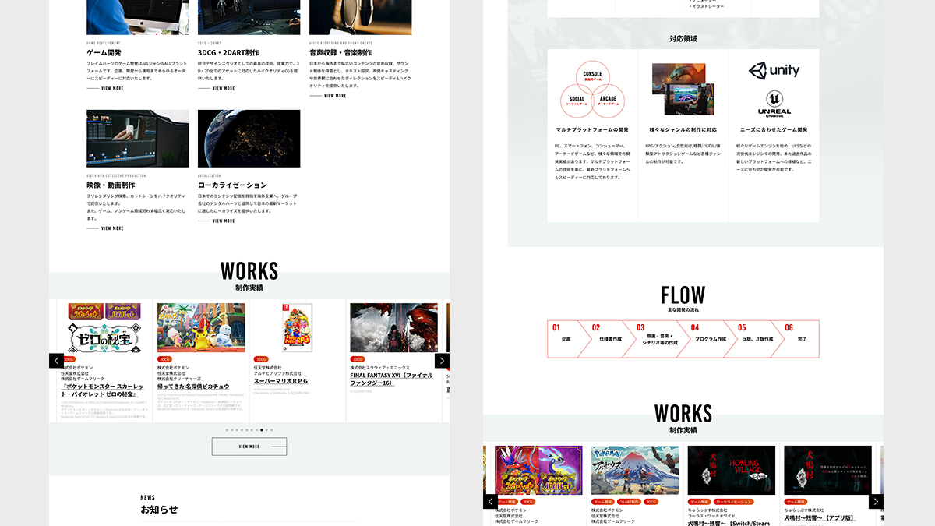Image resolution: width=935 pixels, height=526 pixels.
Task: Click the マルチプラットフォームの開発 heading
Action: coord(592,129)
